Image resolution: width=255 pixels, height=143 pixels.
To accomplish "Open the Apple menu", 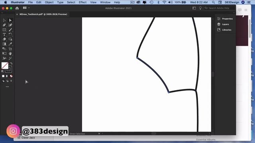I will (x=6, y=2).
